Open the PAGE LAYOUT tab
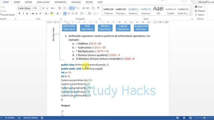Viewport: 214px width, 120px height. [x=43, y=2]
